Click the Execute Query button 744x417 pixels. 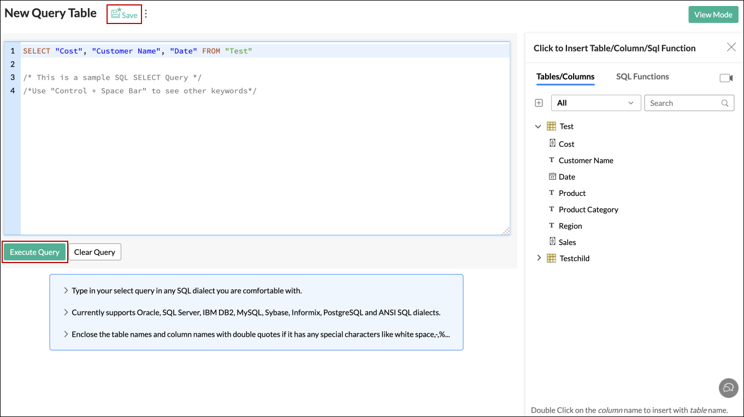click(34, 252)
